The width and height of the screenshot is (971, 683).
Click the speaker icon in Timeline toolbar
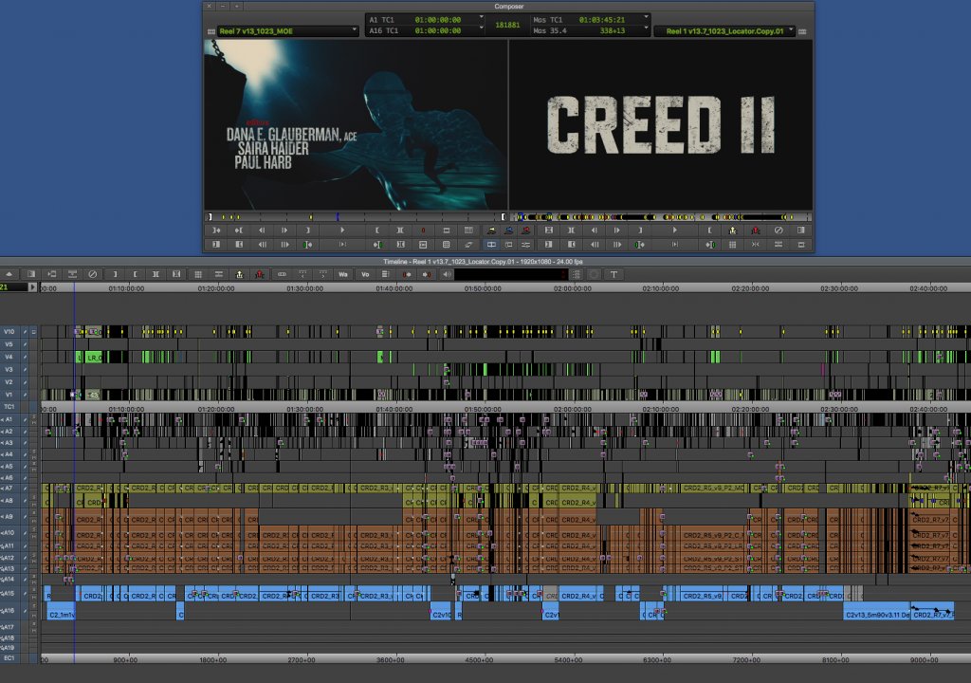(x=448, y=274)
